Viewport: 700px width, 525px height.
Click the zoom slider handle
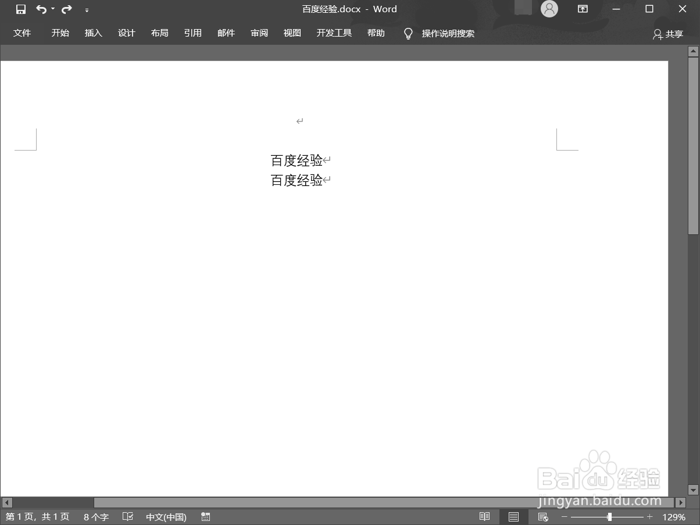(x=609, y=517)
